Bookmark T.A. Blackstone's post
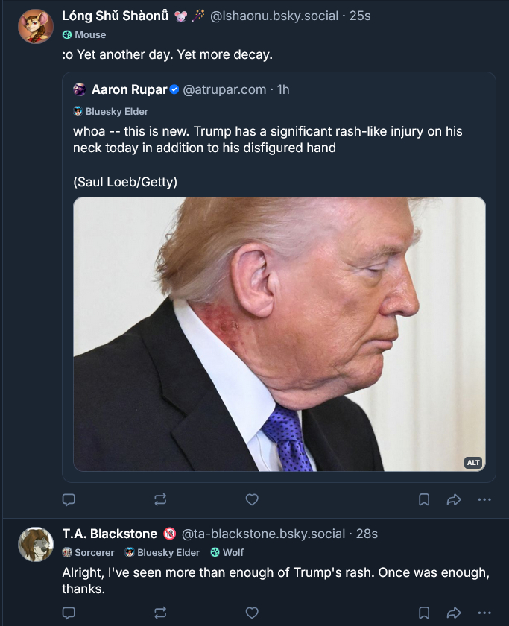Viewport: 509px width, 626px height. tap(424, 613)
